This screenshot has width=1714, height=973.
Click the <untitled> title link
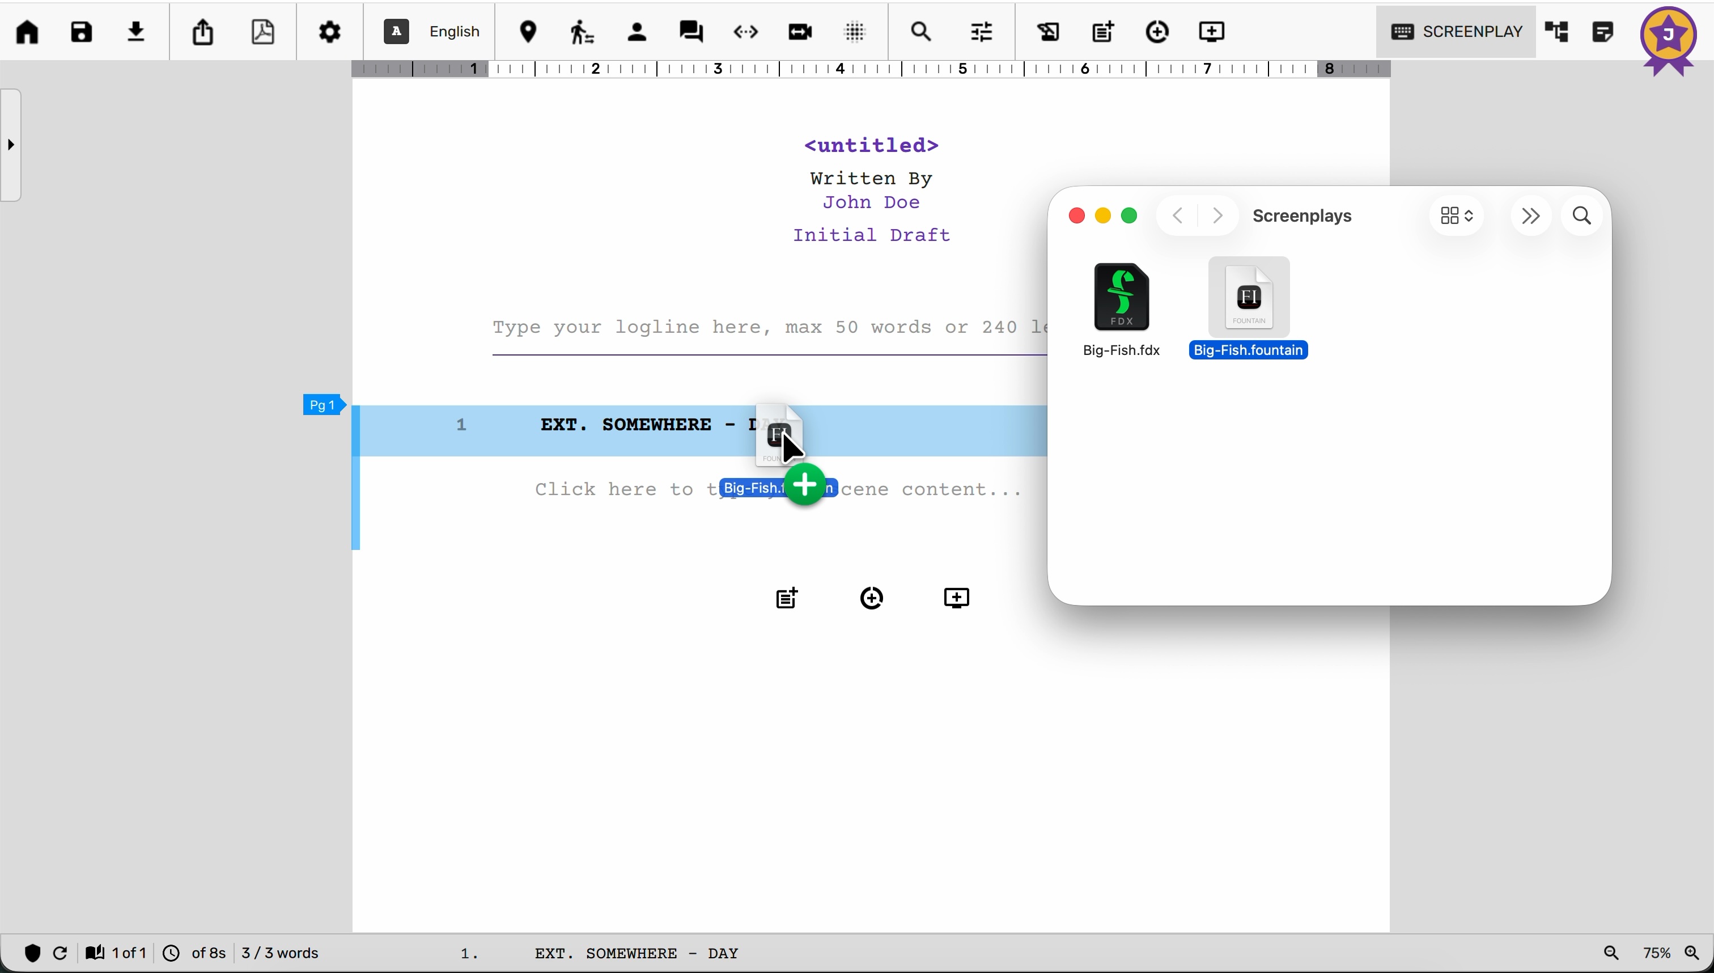872,145
